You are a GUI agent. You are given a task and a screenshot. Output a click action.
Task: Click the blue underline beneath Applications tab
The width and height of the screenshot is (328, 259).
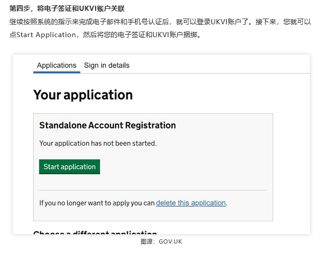[57, 72]
